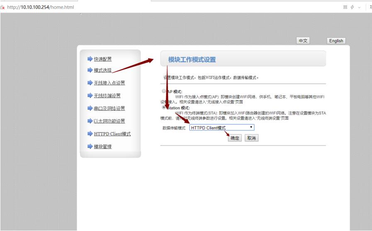
Task: Click the arrow icon beside HTTPD Client模式
Action: [x=90, y=134]
